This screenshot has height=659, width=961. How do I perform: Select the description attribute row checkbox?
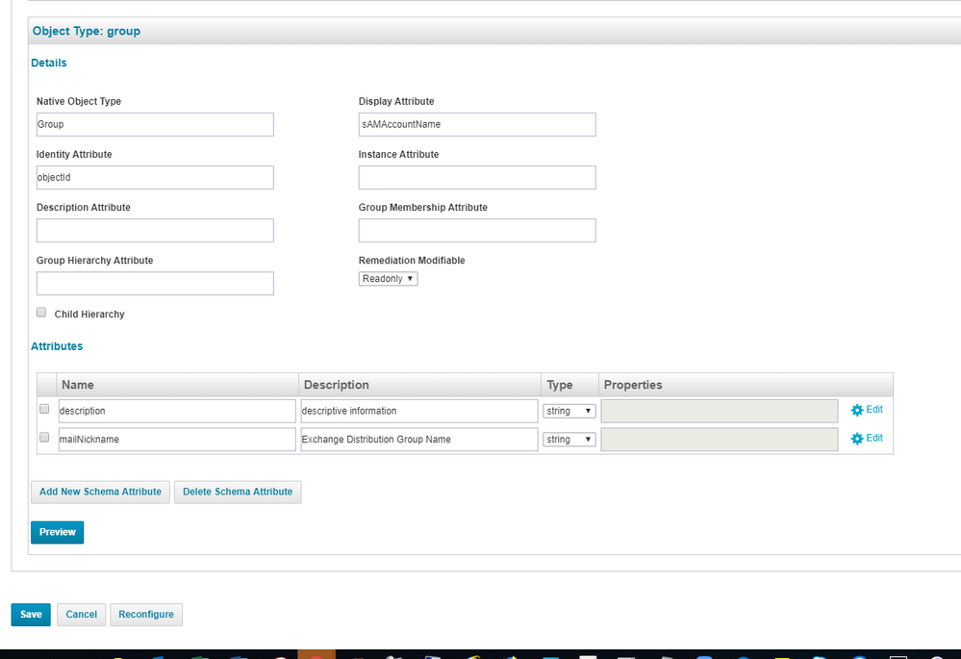tap(44, 409)
